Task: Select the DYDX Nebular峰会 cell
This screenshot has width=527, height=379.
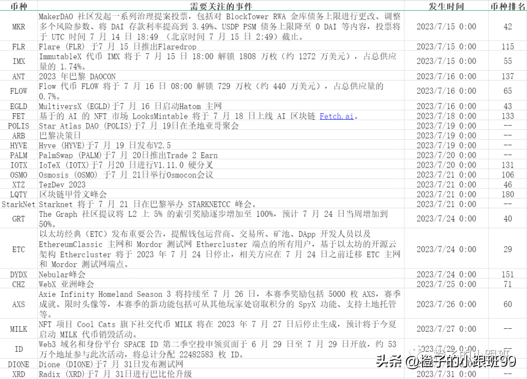Action: pos(221,274)
